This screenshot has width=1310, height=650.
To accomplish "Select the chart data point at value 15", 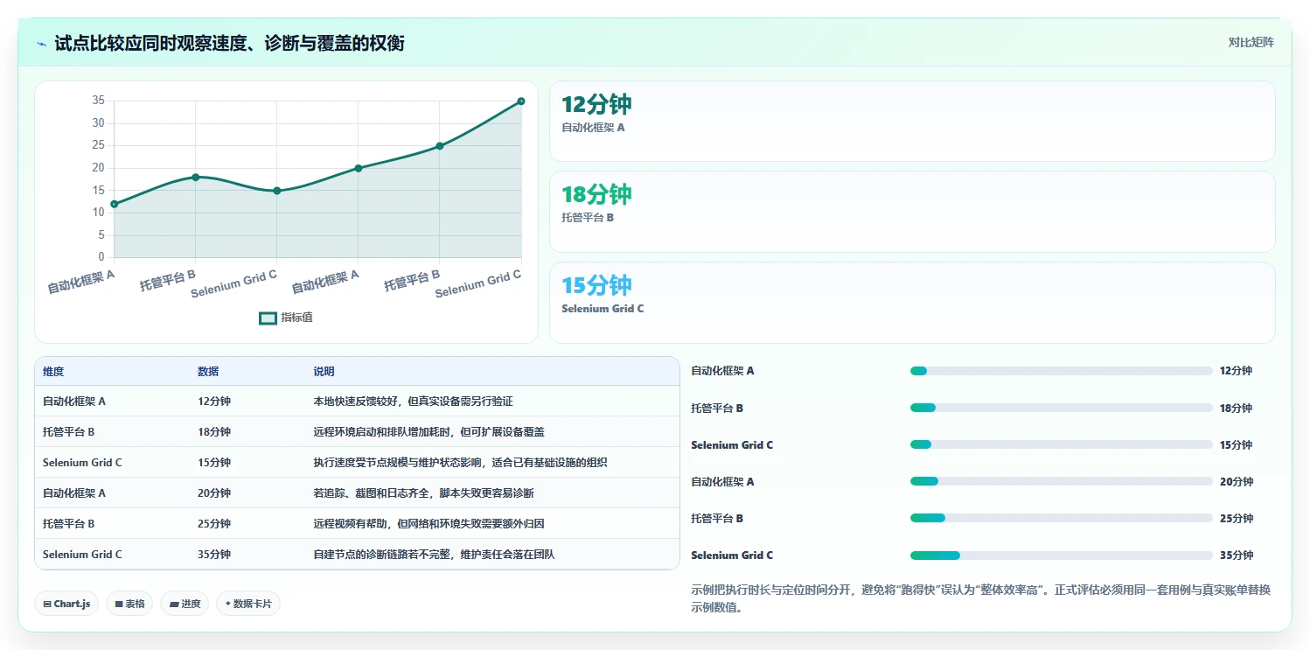I will click(x=276, y=191).
